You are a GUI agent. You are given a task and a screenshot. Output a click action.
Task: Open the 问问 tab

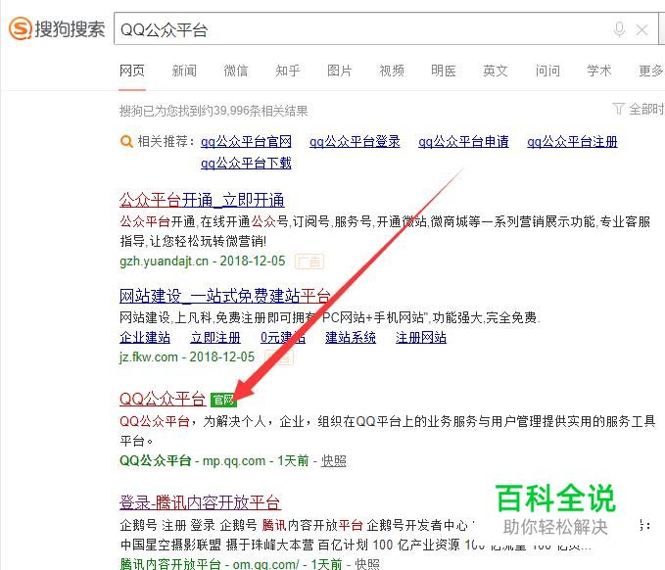click(x=547, y=71)
